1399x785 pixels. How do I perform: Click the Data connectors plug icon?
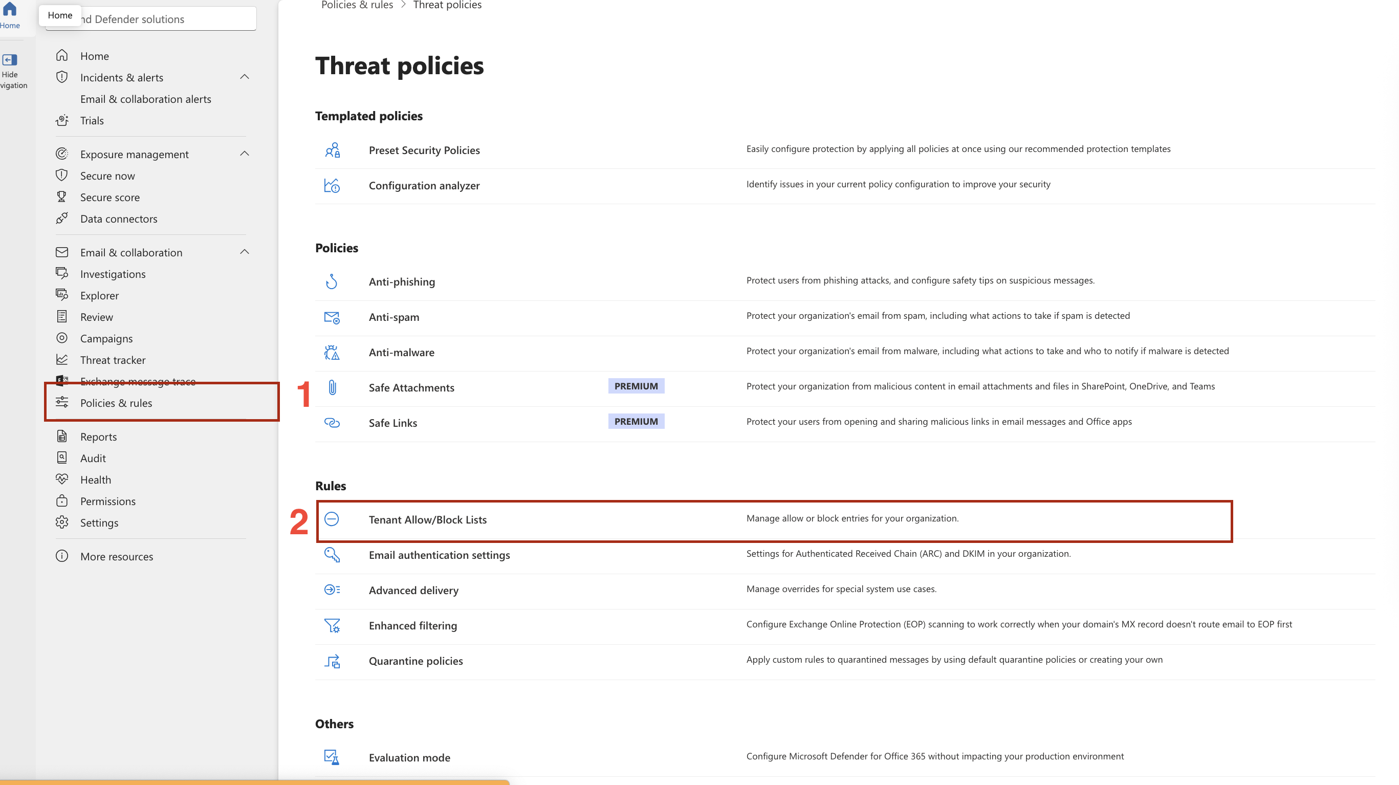click(x=62, y=219)
